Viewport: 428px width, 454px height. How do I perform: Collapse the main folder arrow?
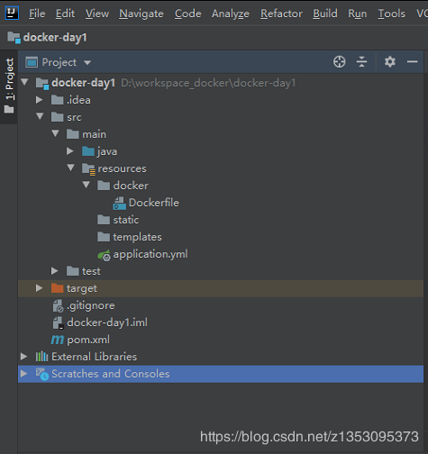coord(55,133)
